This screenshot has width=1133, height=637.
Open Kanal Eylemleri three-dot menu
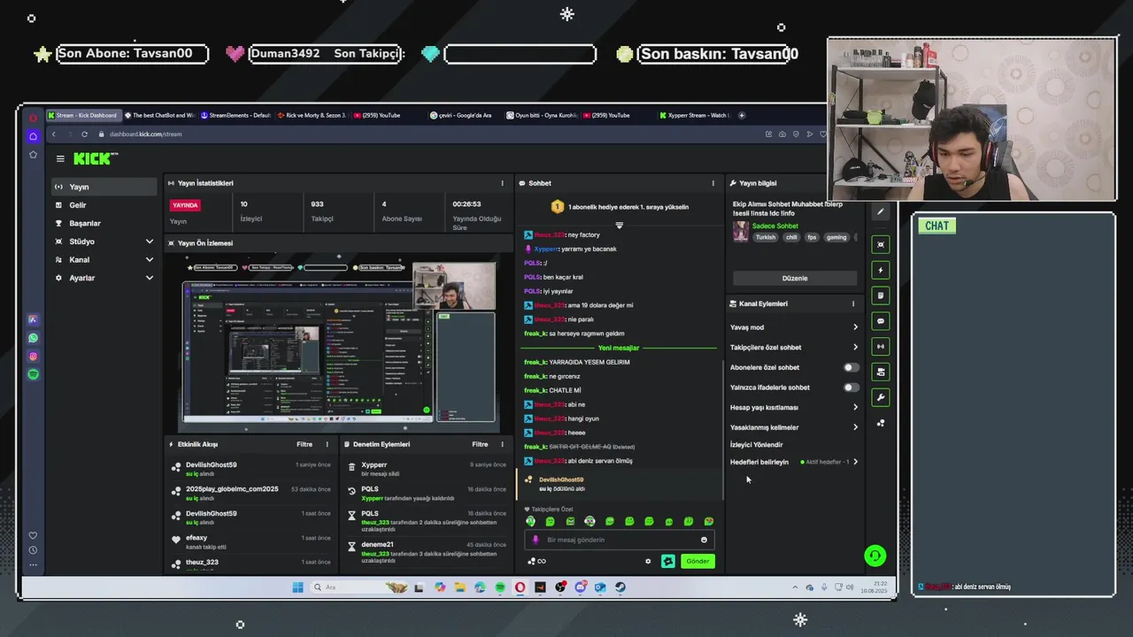(853, 303)
